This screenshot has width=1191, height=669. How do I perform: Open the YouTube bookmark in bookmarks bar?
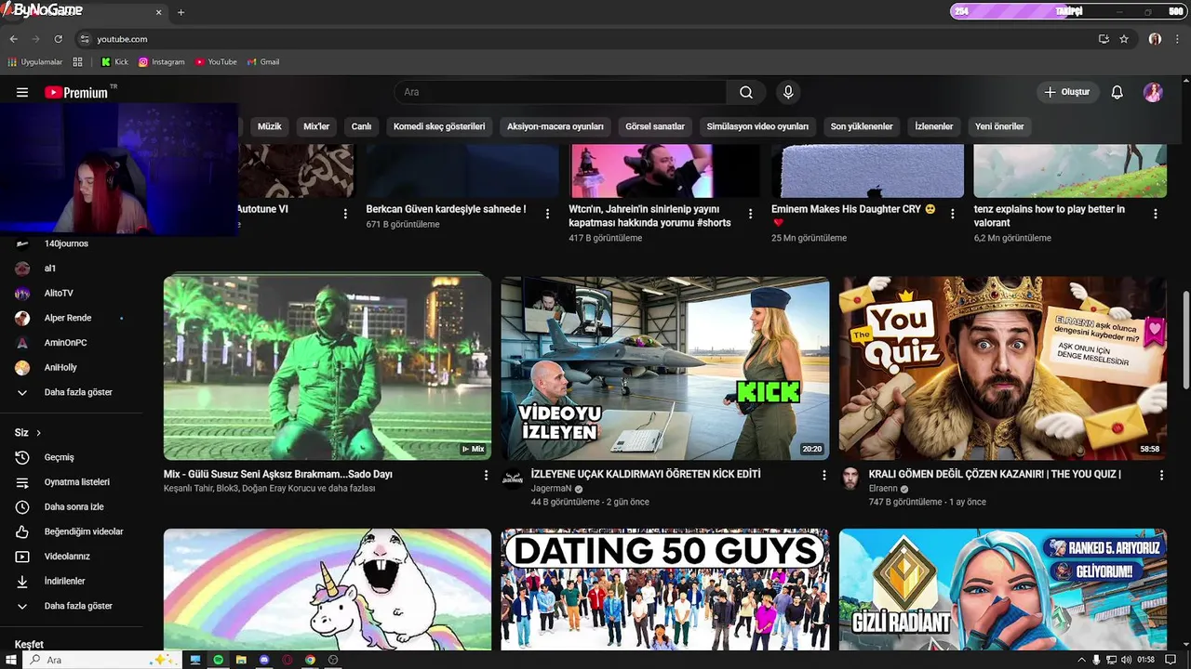pyautogui.click(x=216, y=62)
